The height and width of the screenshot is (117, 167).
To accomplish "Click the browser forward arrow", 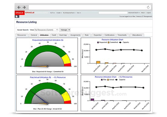I will pos(24,7).
